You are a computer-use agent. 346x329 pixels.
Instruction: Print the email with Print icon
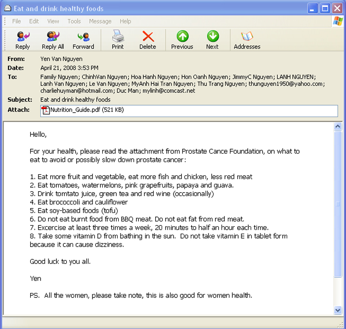[118, 40]
